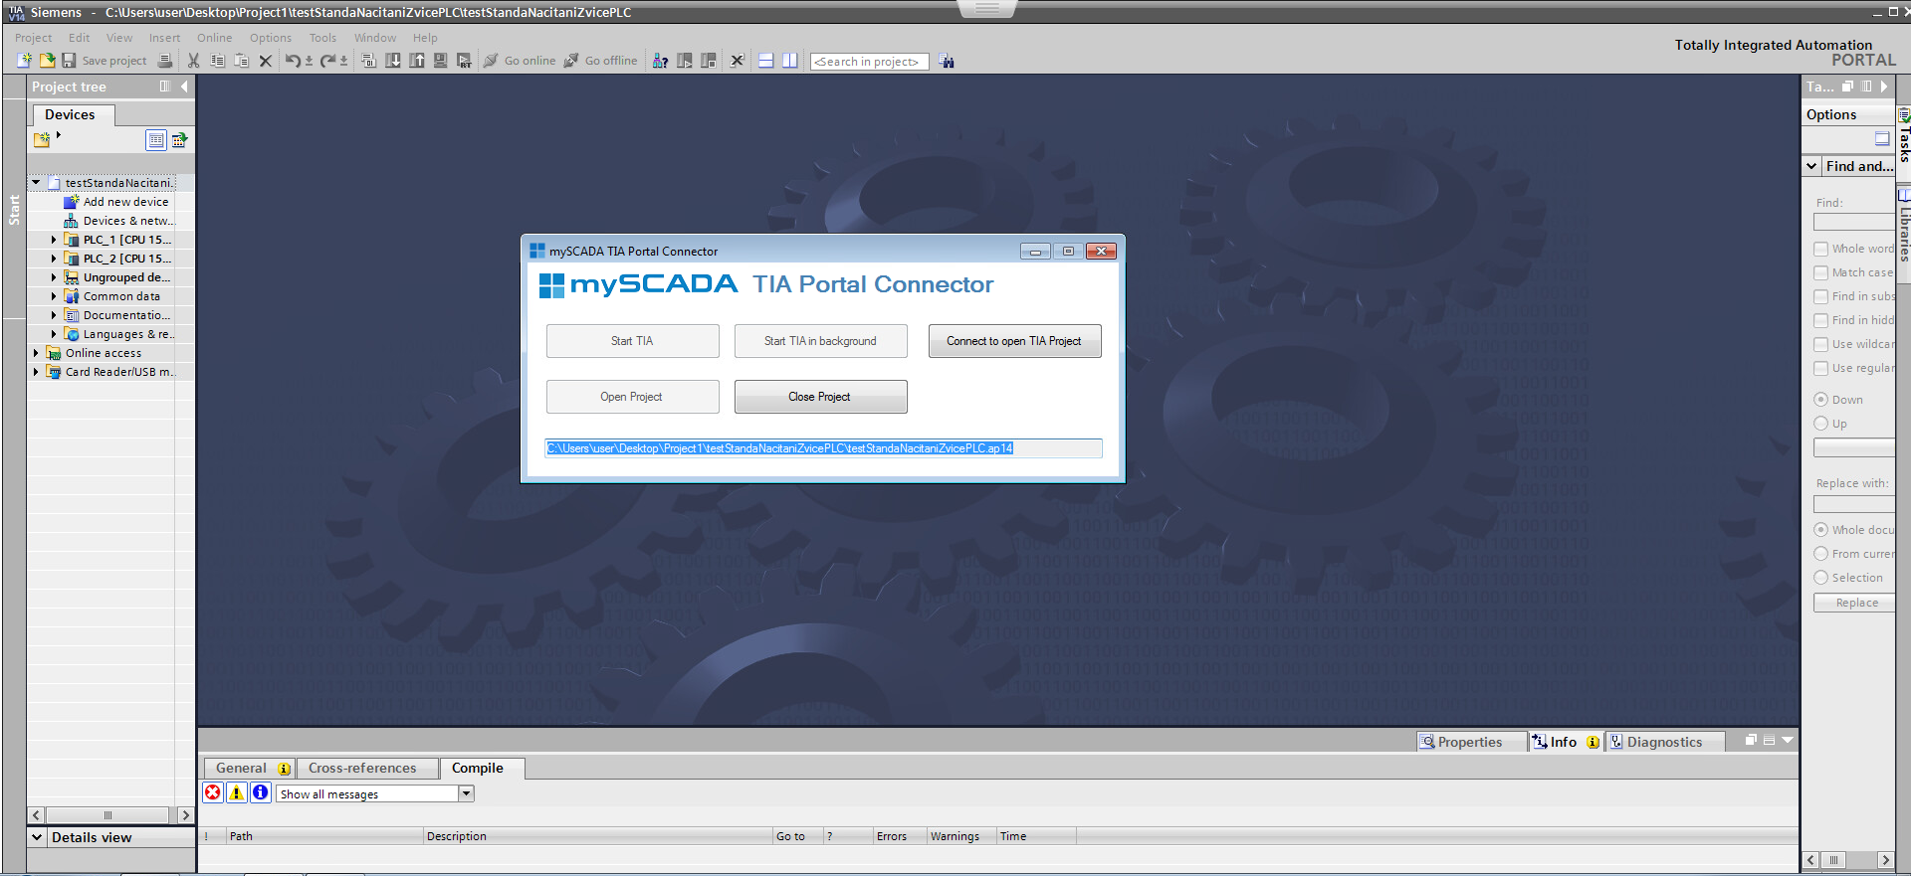
Task: Click the Copy toolbar icon
Action: coord(217,61)
